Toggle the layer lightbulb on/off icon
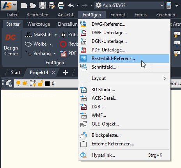 tap(18, 83)
